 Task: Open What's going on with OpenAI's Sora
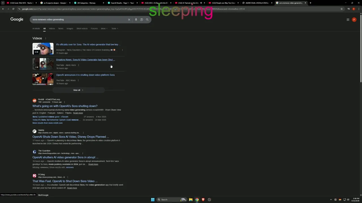tap(65, 106)
